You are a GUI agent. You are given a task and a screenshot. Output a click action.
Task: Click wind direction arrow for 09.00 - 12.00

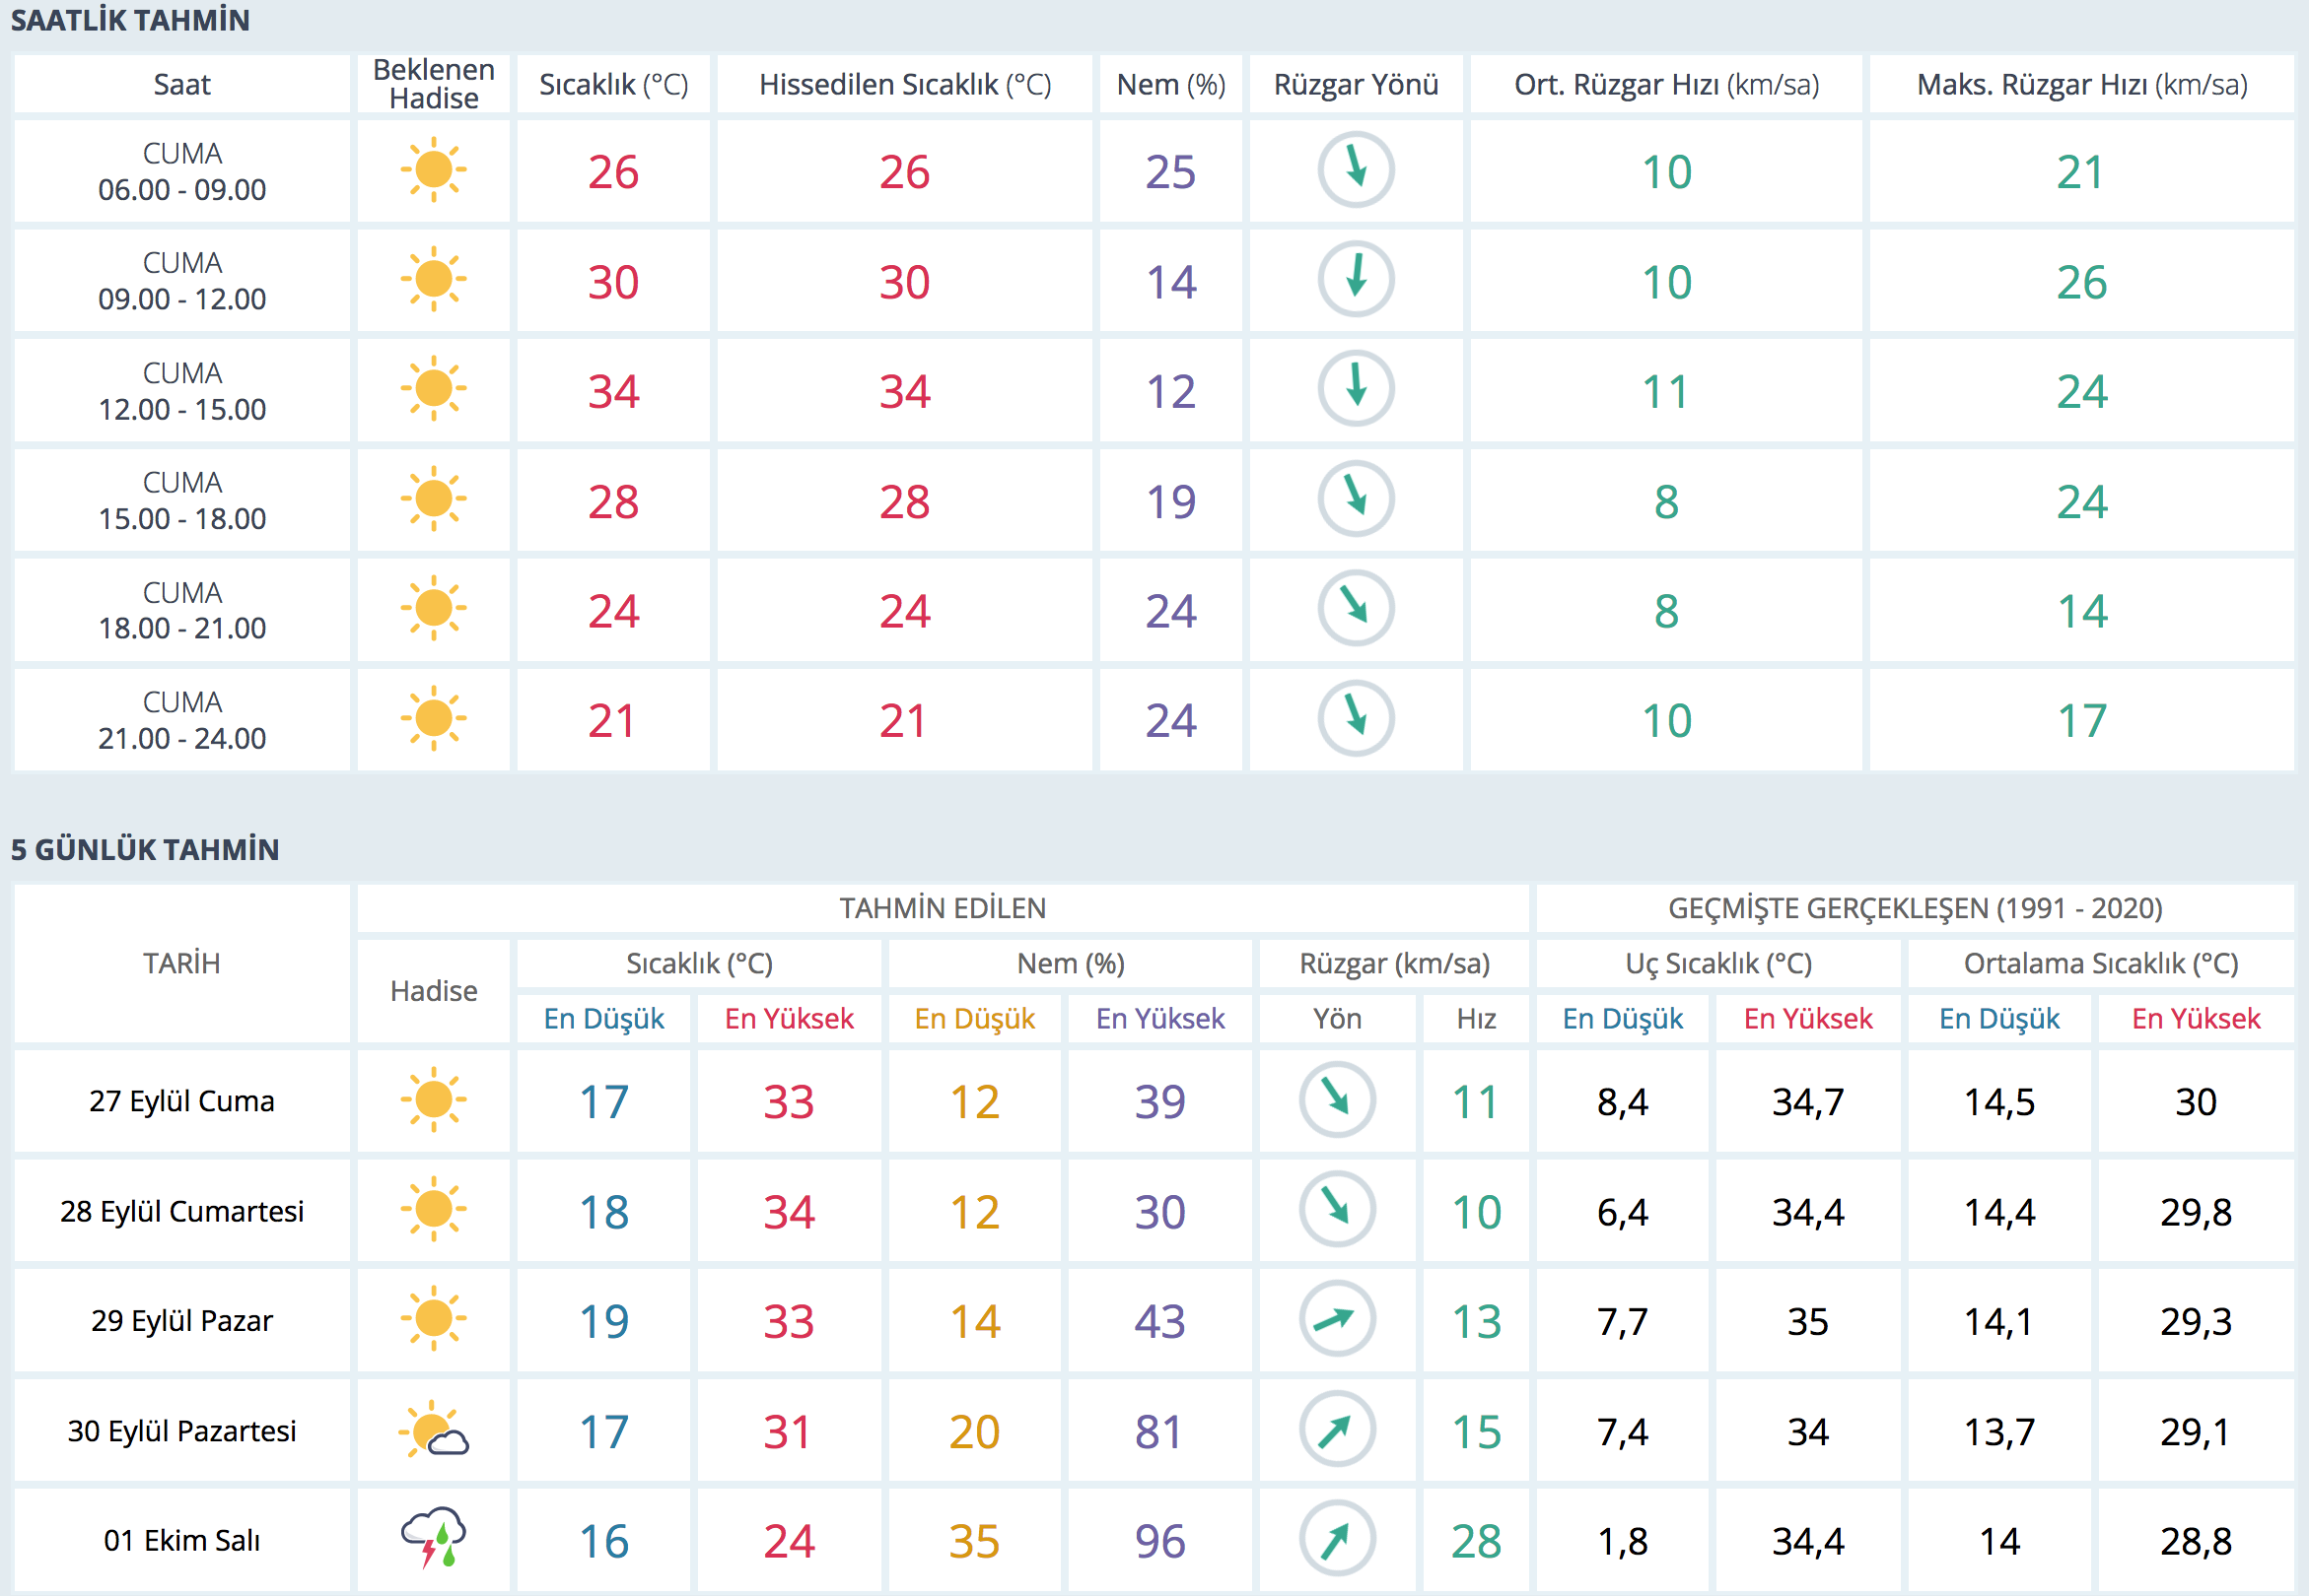[1356, 279]
